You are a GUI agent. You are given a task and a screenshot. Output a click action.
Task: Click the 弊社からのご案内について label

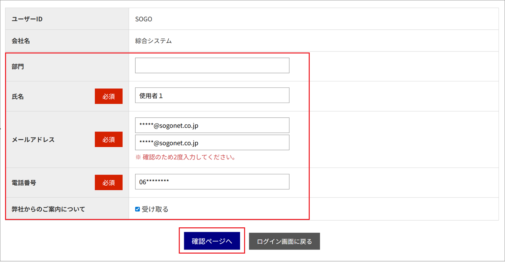48,209
